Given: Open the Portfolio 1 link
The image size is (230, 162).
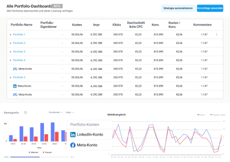Looking at the screenshot, I should point(19,35).
